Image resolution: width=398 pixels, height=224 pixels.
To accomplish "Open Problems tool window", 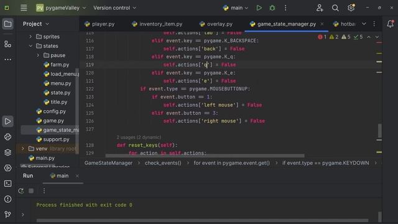I will (8, 199).
